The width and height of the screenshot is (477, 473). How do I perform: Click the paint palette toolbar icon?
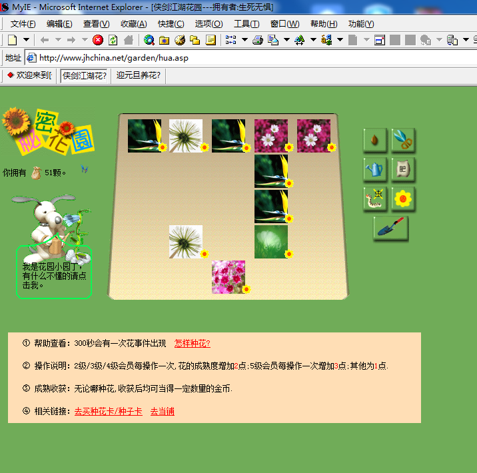tap(180, 40)
